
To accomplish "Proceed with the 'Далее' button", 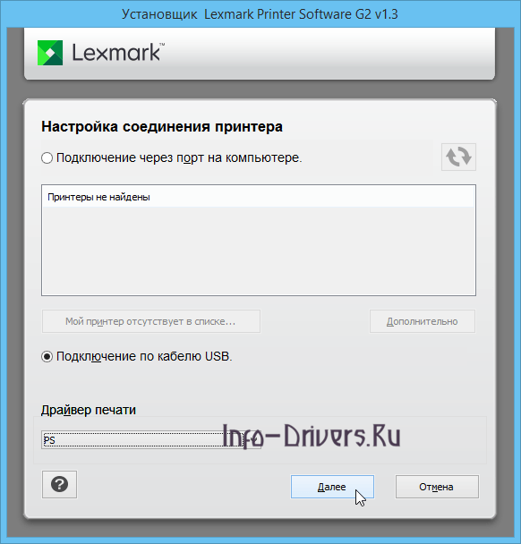I will click(332, 487).
